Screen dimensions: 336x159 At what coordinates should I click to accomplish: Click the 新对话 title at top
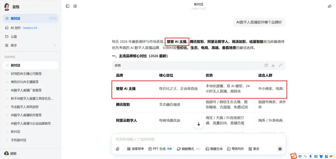point(198,4)
